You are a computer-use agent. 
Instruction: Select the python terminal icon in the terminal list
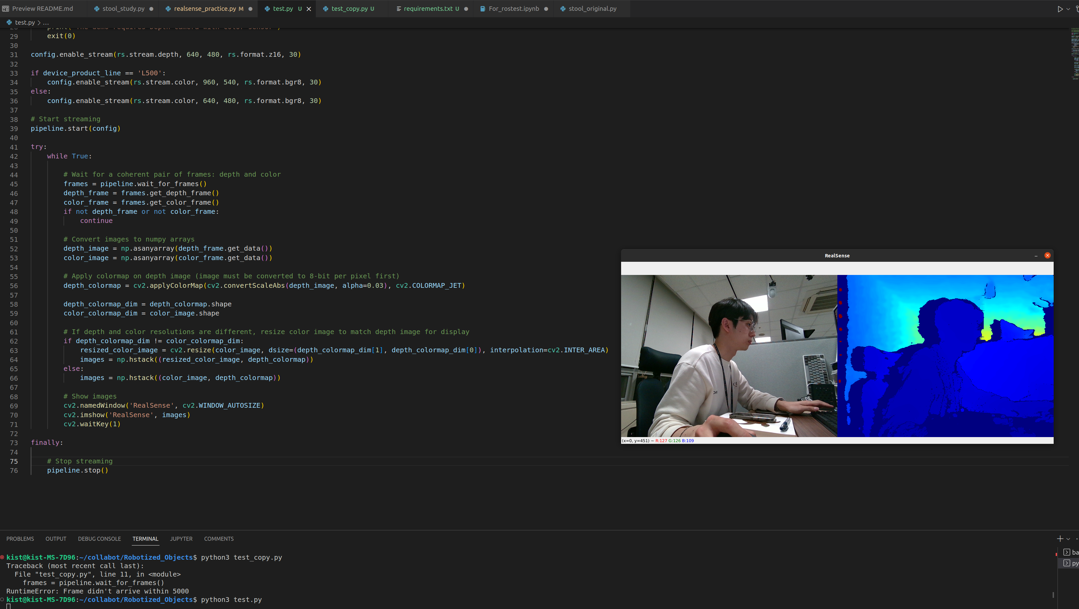point(1066,563)
